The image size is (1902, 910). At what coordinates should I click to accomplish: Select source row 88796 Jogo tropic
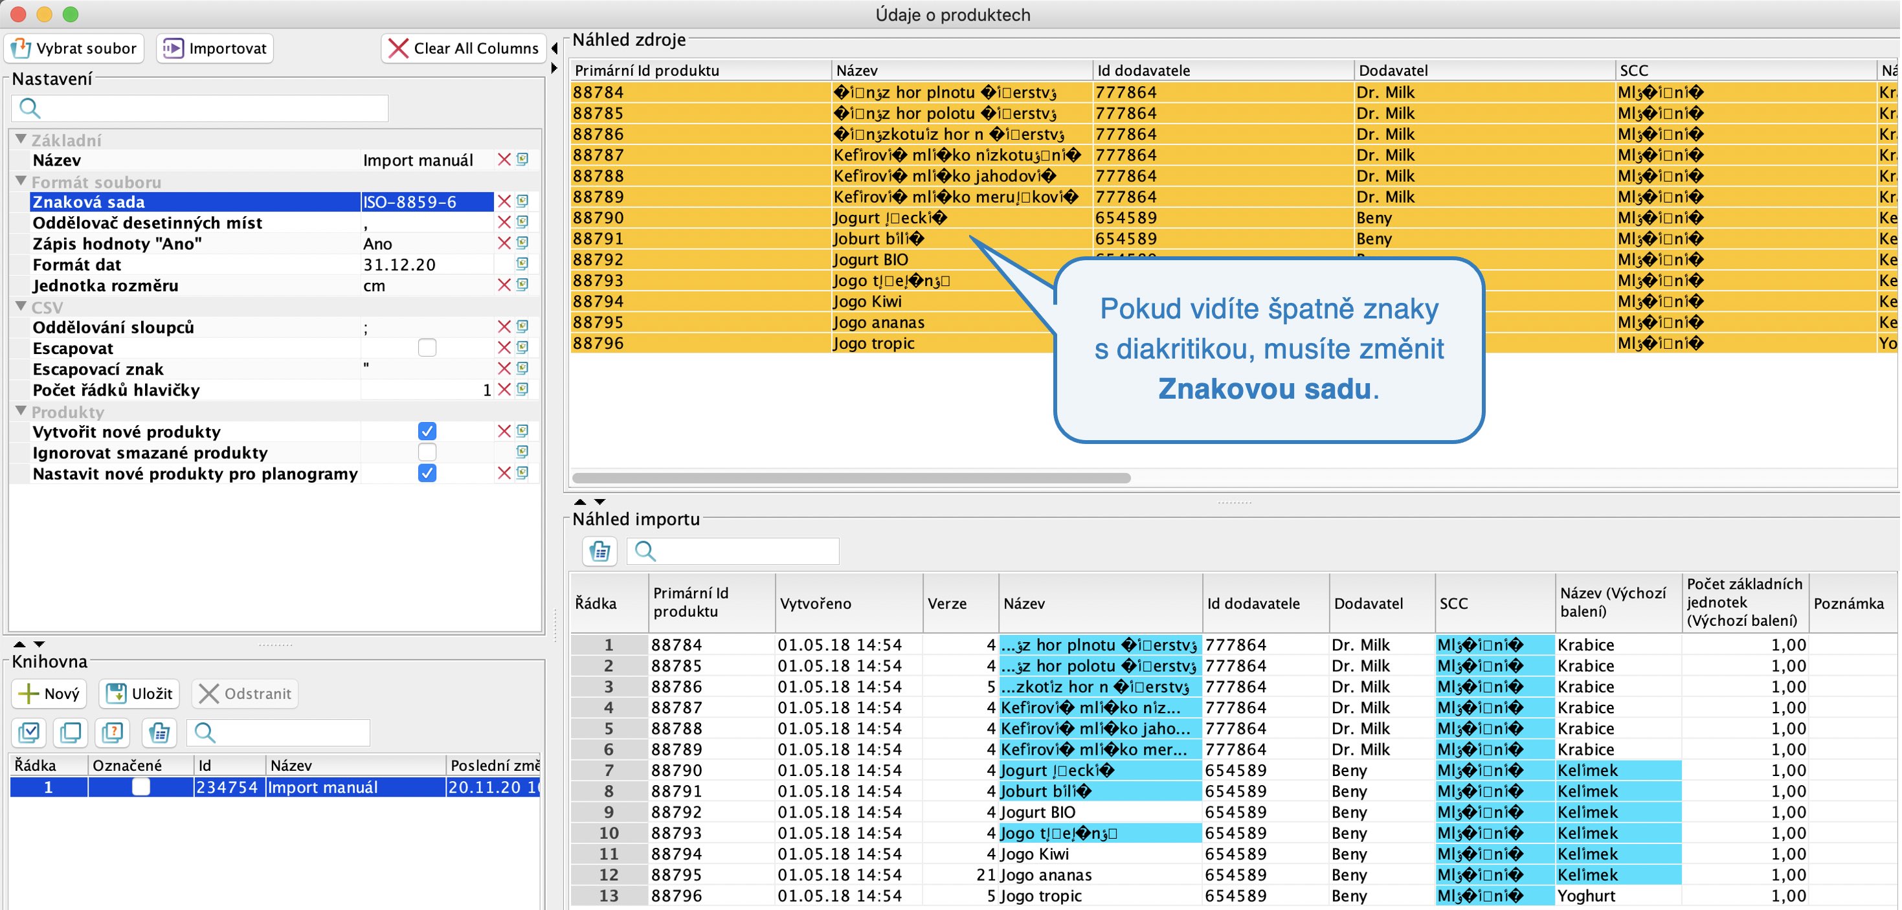(1233, 343)
